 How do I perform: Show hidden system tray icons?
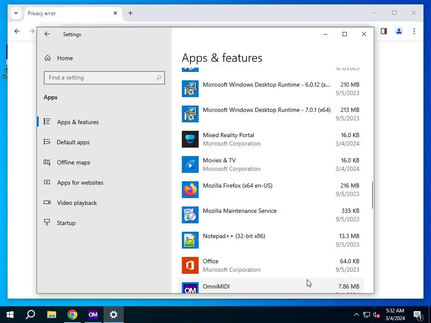click(356, 315)
